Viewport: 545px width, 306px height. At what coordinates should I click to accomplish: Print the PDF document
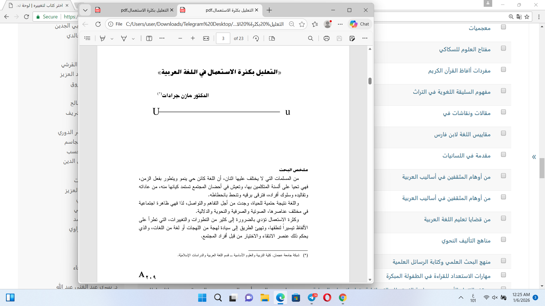326,38
